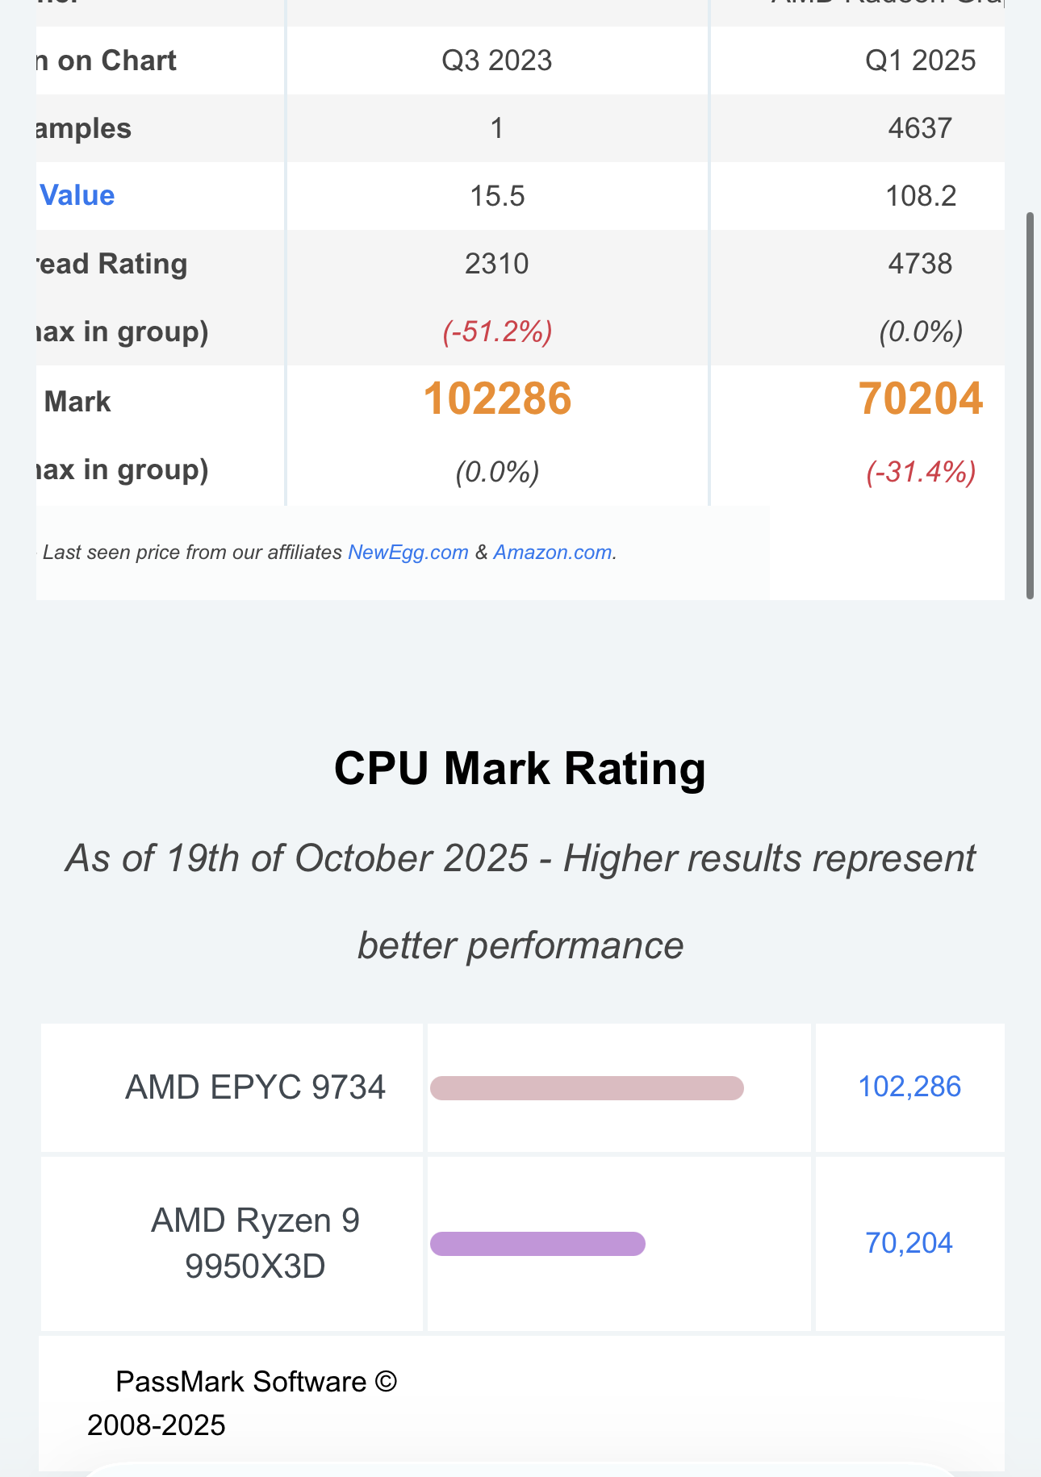Click the 102,286 score link
The image size is (1041, 1477).
click(x=909, y=1087)
